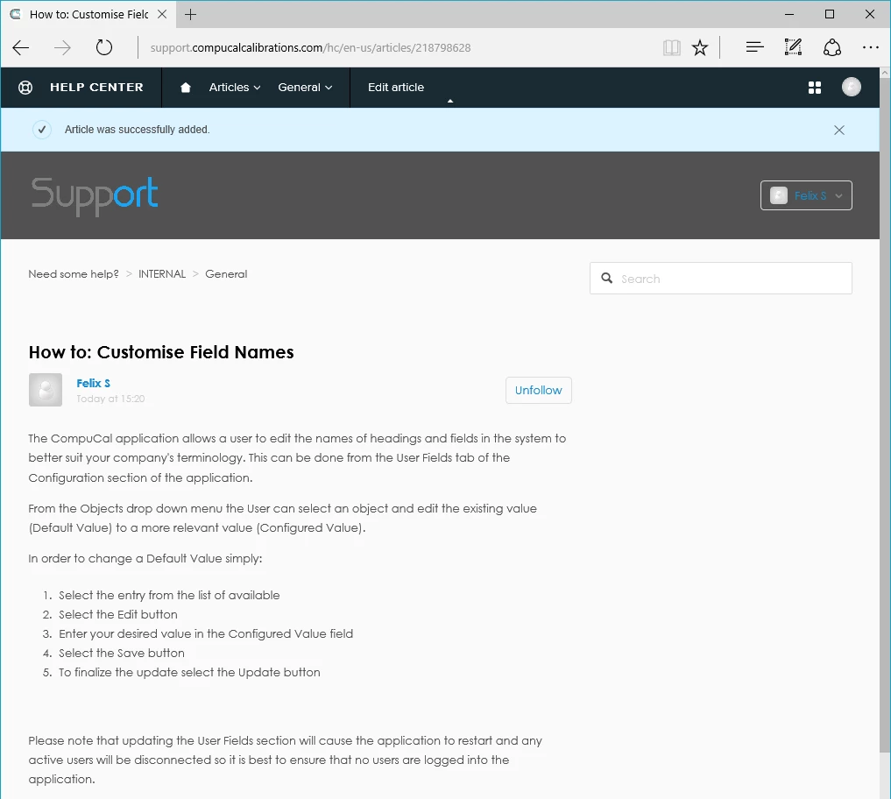Click step 'To finalize the update select the Update button'
The height and width of the screenshot is (799, 891).
click(189, 672)
